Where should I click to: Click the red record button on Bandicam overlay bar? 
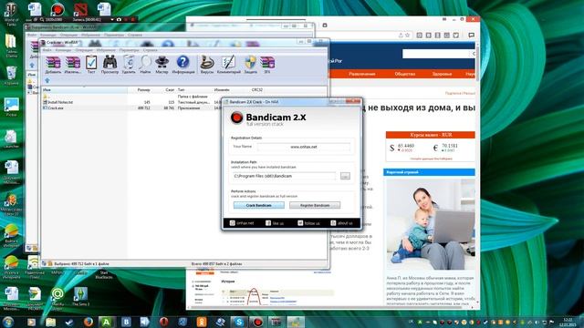pyautogui.click(x=132, y=19)
